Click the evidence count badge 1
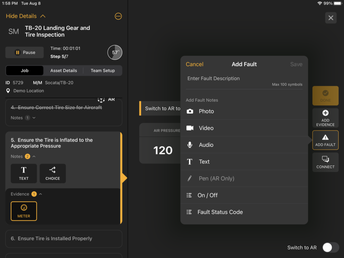The image size is (344, 258). [x=34, y=194]
